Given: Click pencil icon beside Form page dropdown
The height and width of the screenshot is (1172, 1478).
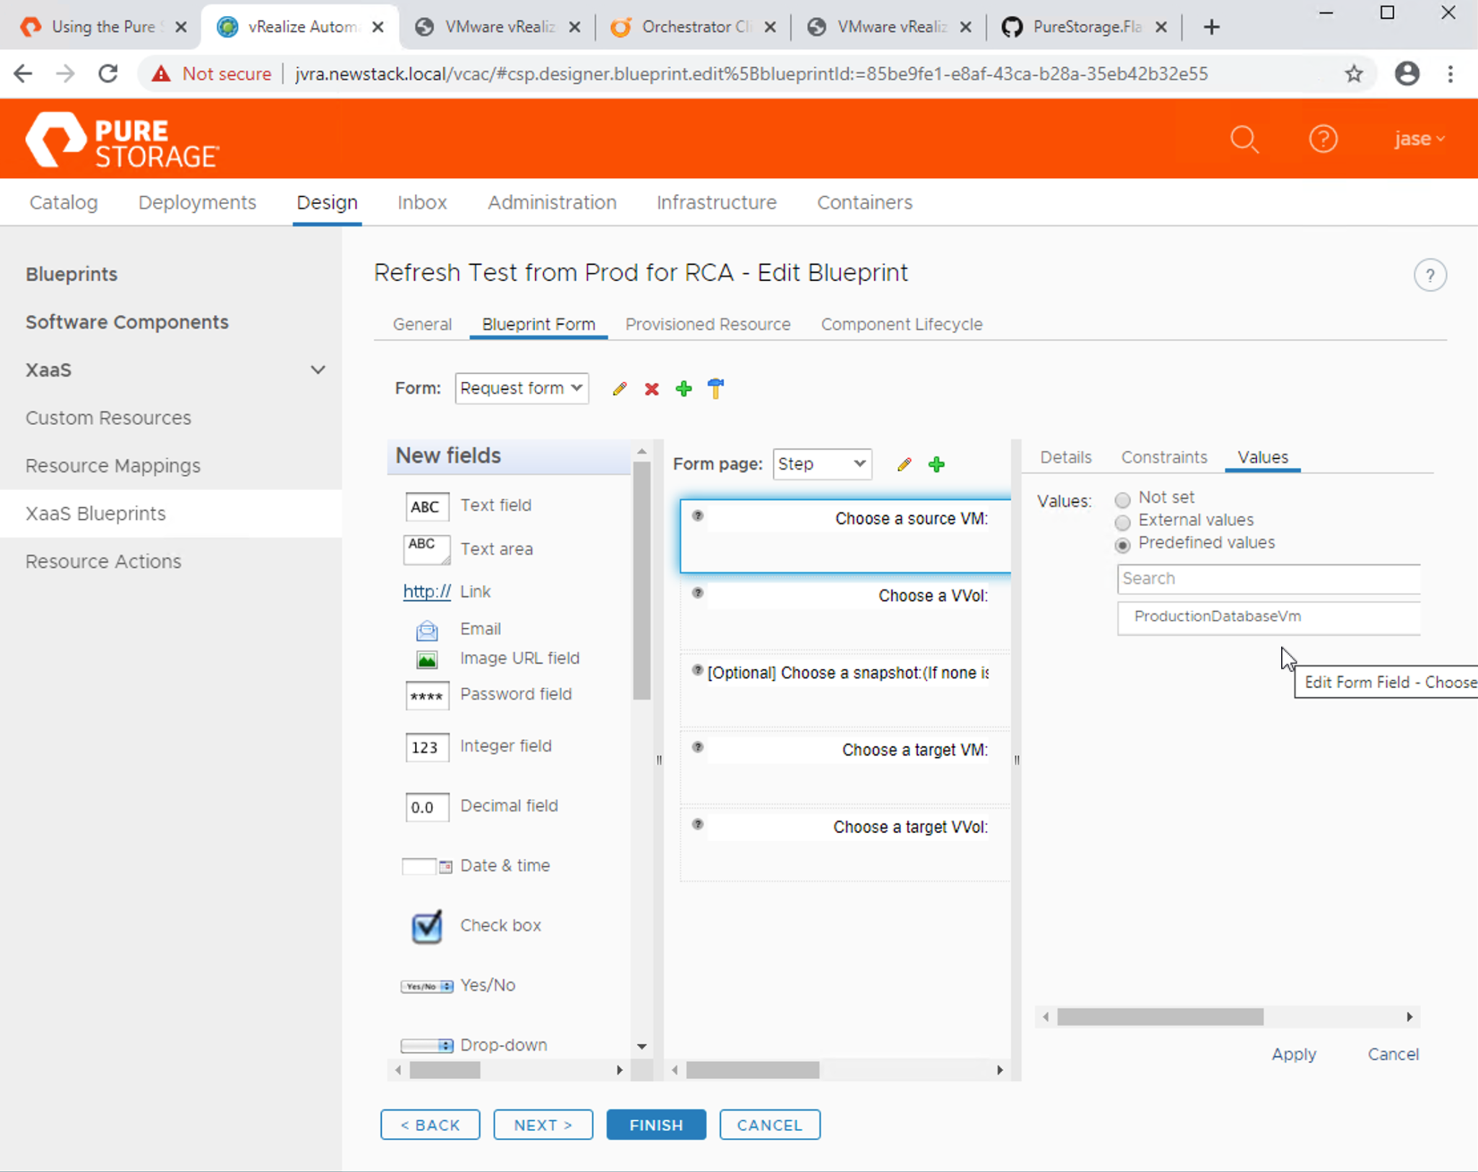Looking at the screenshot, I should (904, 464).
